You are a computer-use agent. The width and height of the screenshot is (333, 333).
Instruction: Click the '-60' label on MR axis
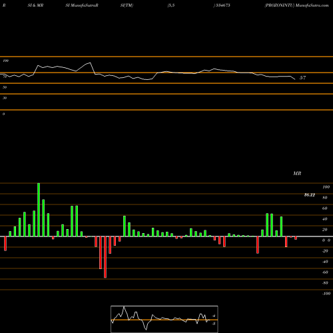pyautogui.click(x=325, y=272)
